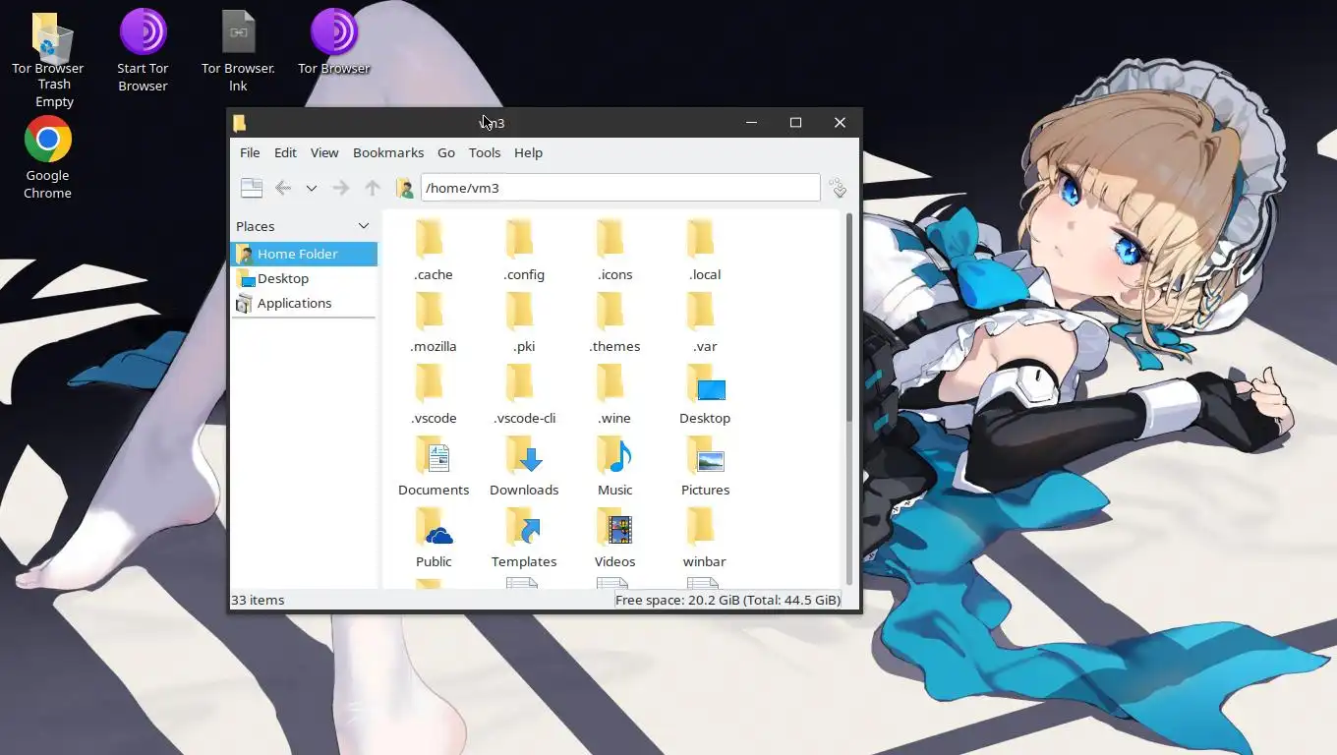Select the .local folder
Image resolution: width=1337 pixels, height=755 pixels.
click(705, 251)
